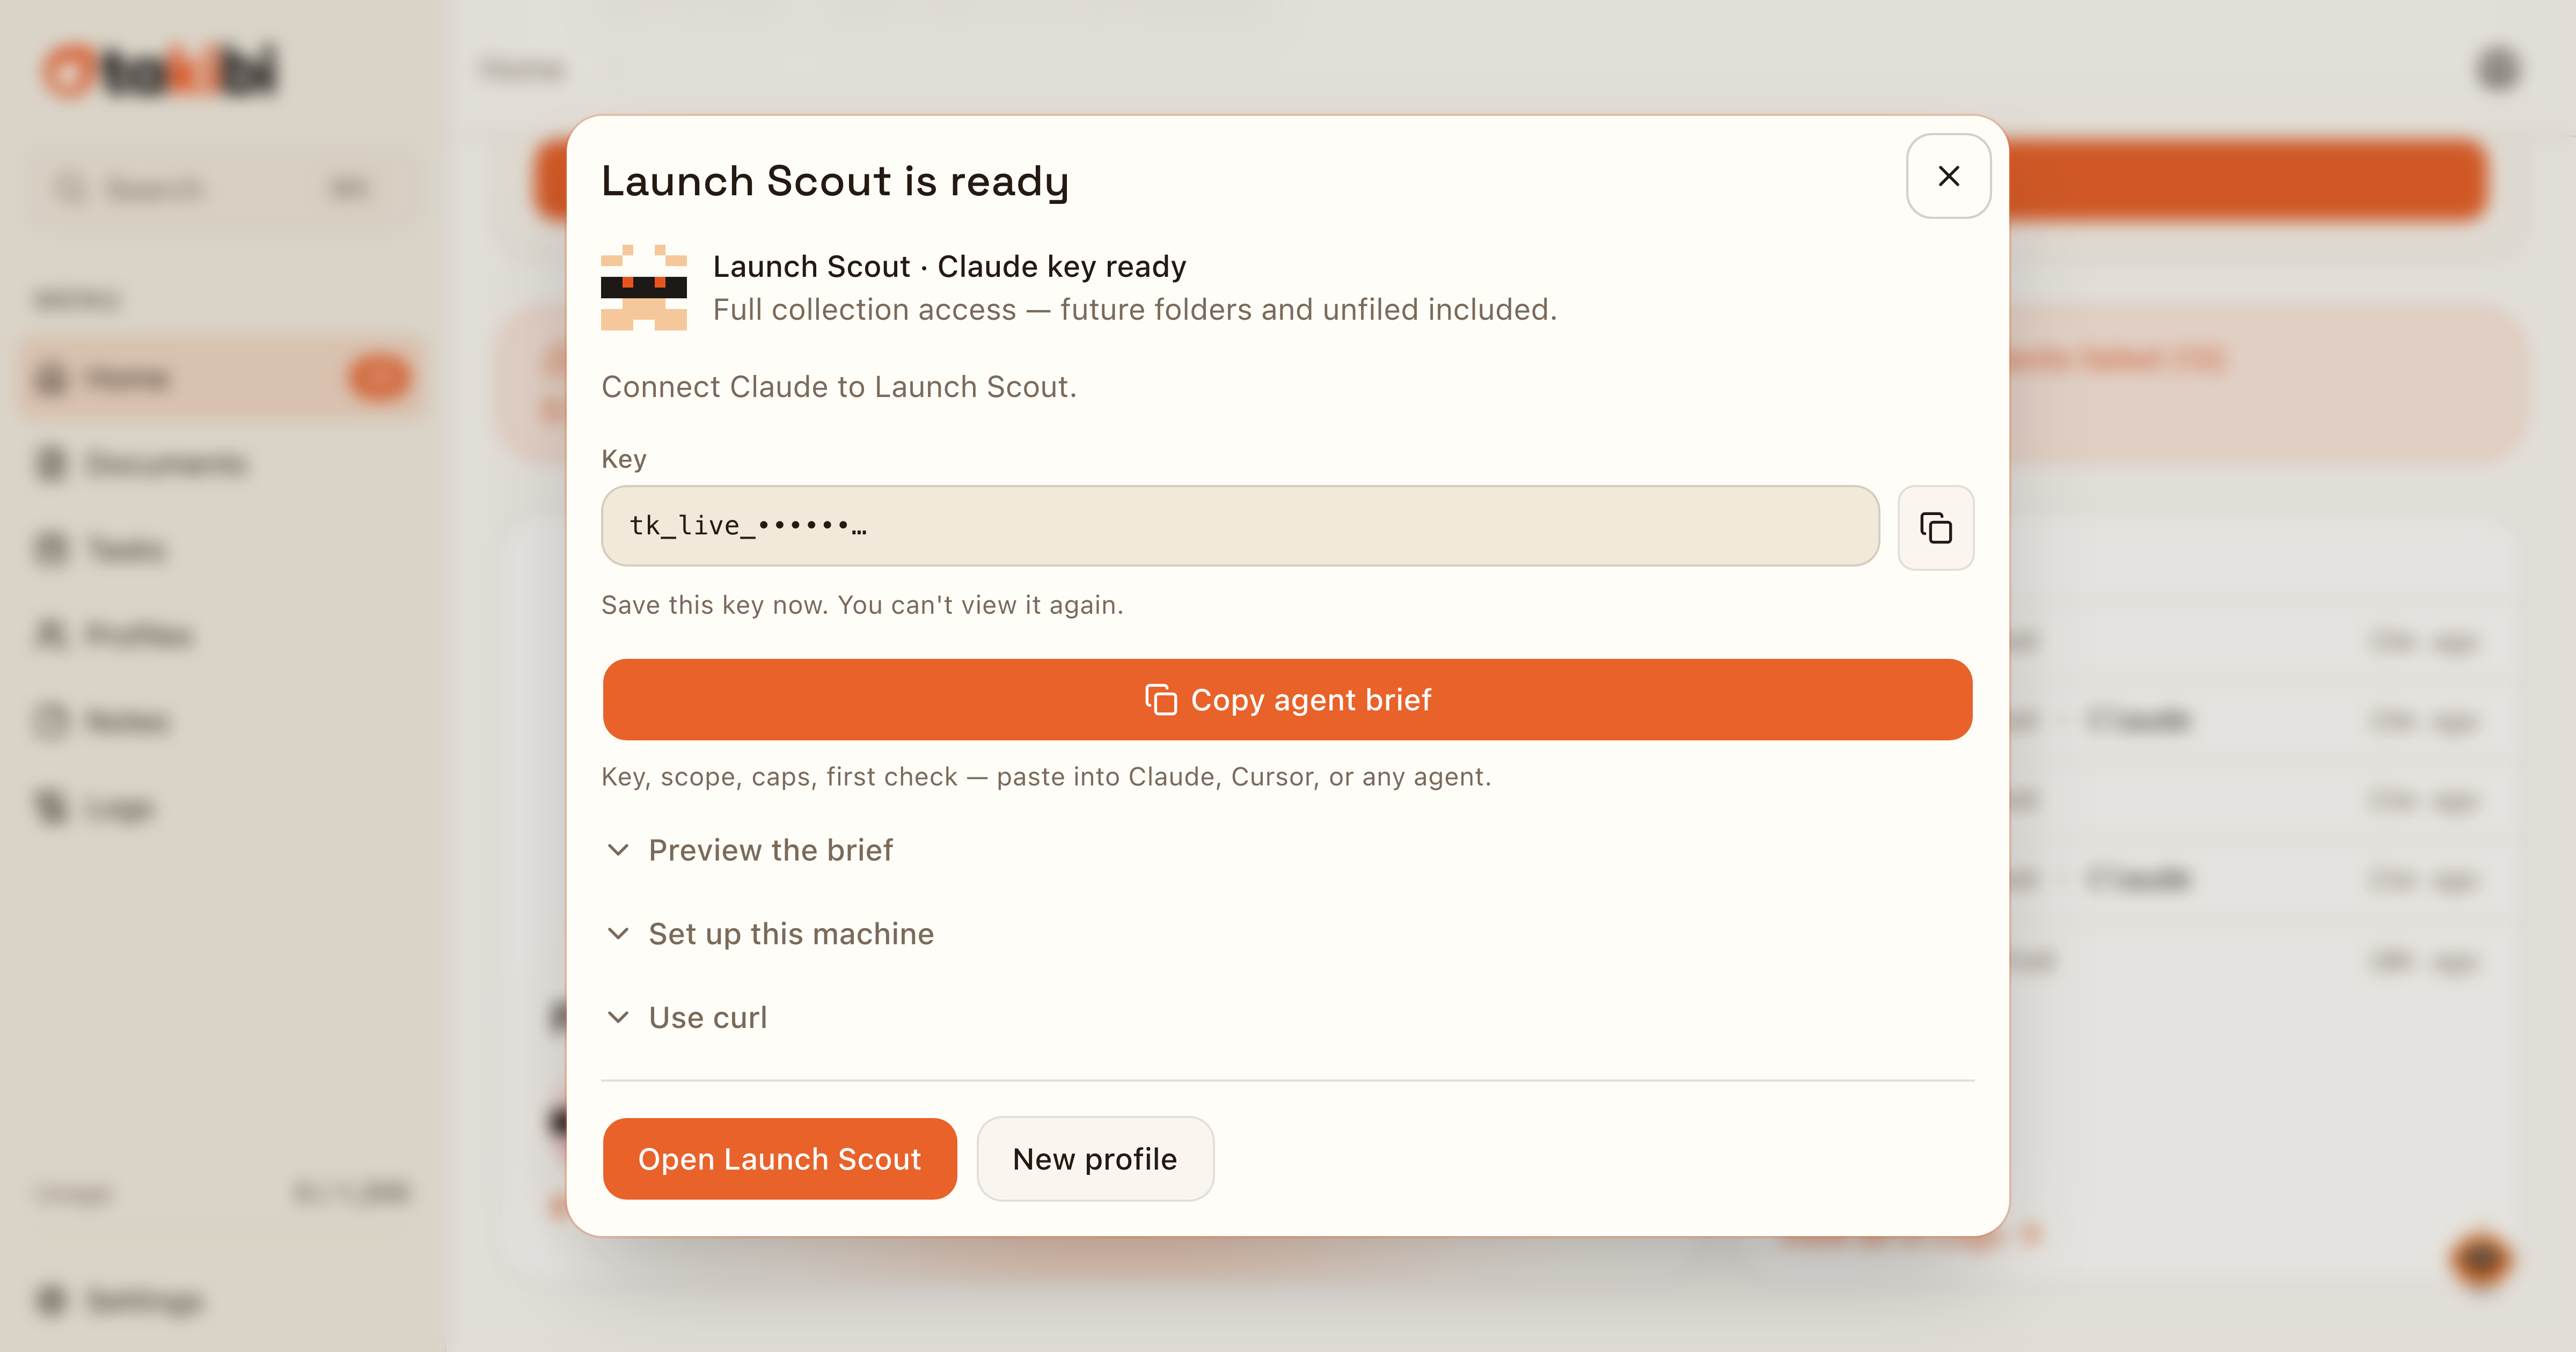The width and height of the screenshot is (2576, 1352).
Task: Open Launch Scout via orange button
Action: point(780,1159)
